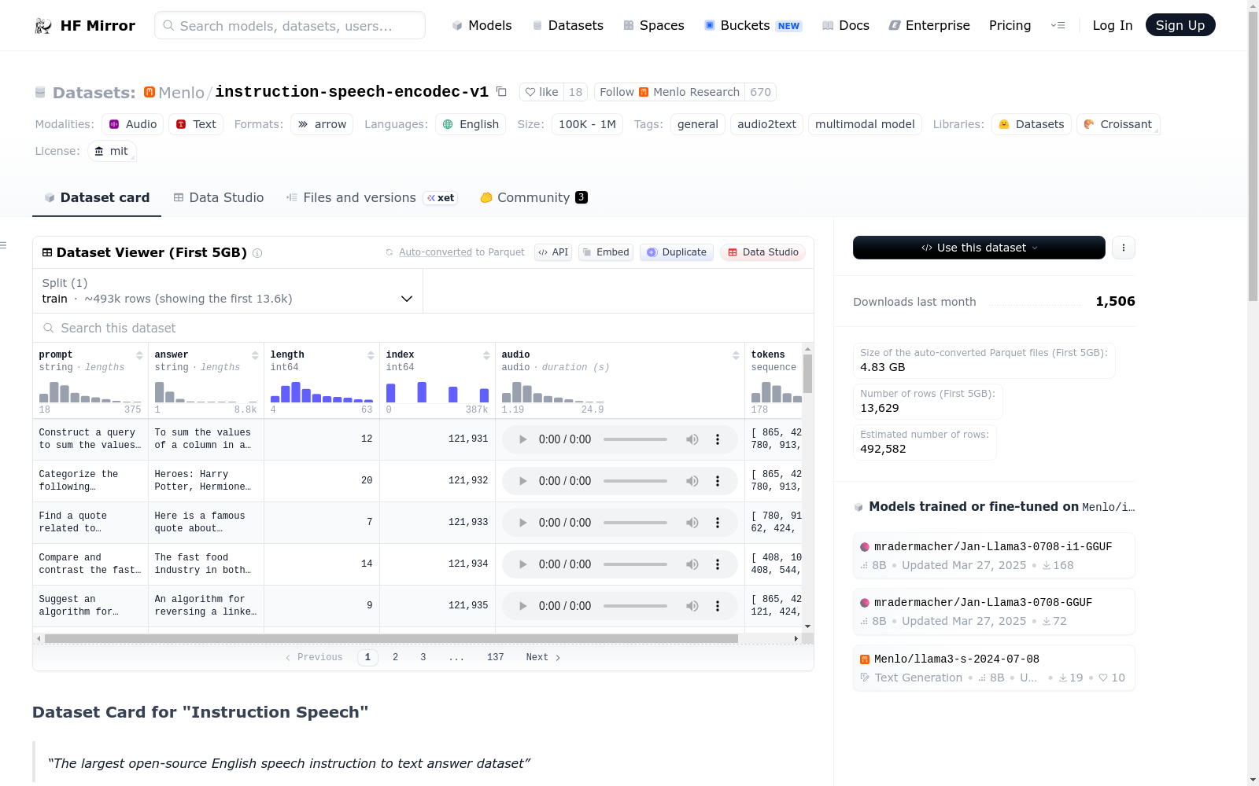Go to the Community tab
The image size is (1259, 786).
[x=534, y=198]
